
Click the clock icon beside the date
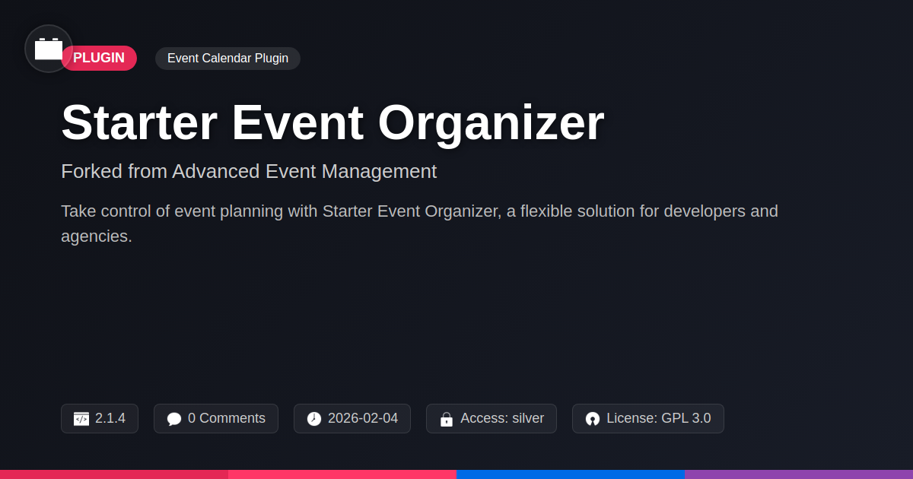click(314, 419)
